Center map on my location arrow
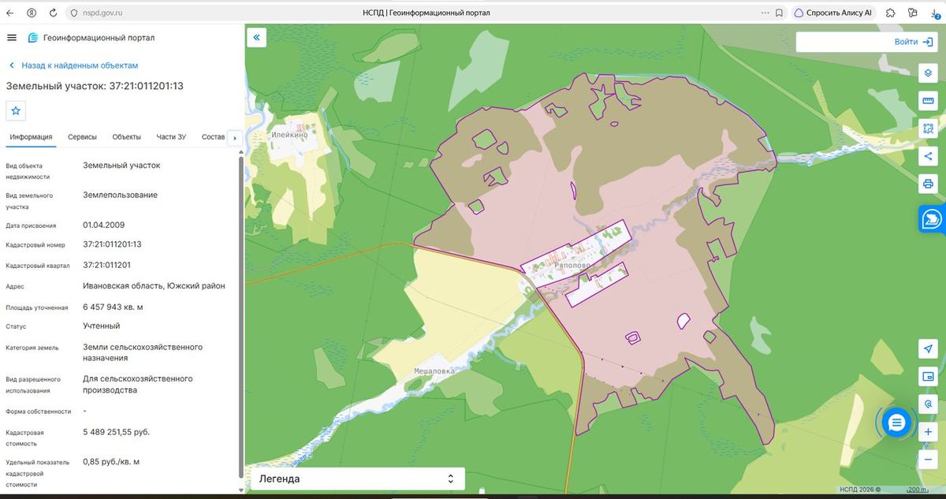The height and width of the screenshot is (499, 946). [x=928, y=349]
